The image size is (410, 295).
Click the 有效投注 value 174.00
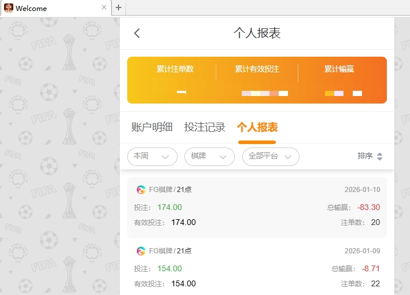183,222
